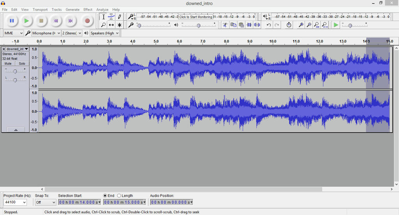Click the Fit Selection zoom icon
Image resolution: width=399 pixels, height=215 pixels.
pyautogui.click(x=316, y=25)
